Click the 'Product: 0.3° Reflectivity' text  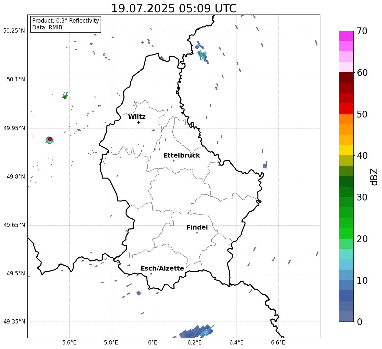click(x=65, y=20)
